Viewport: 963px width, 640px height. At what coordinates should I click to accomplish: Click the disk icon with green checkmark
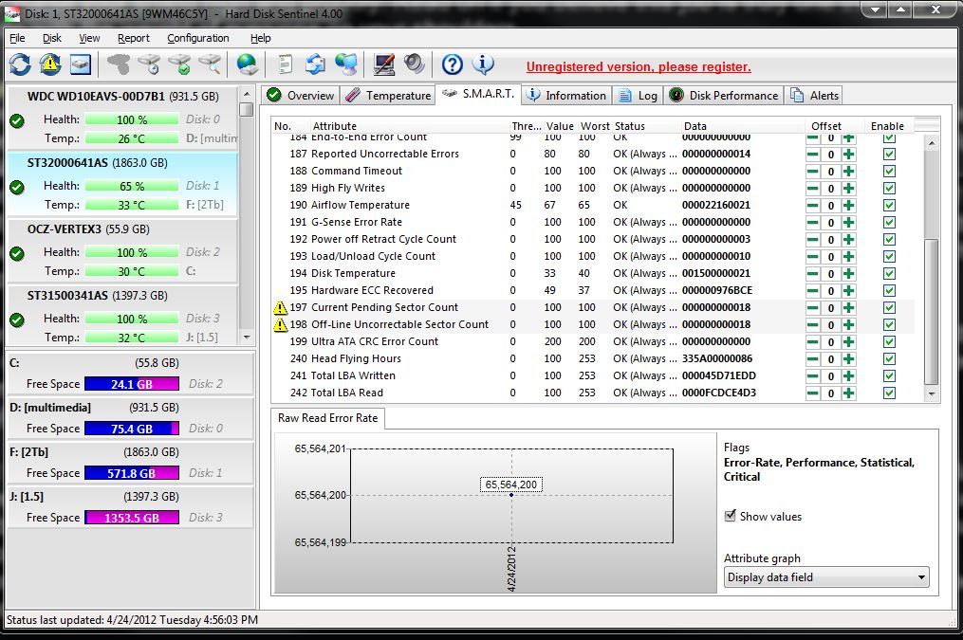click(180, 64)
